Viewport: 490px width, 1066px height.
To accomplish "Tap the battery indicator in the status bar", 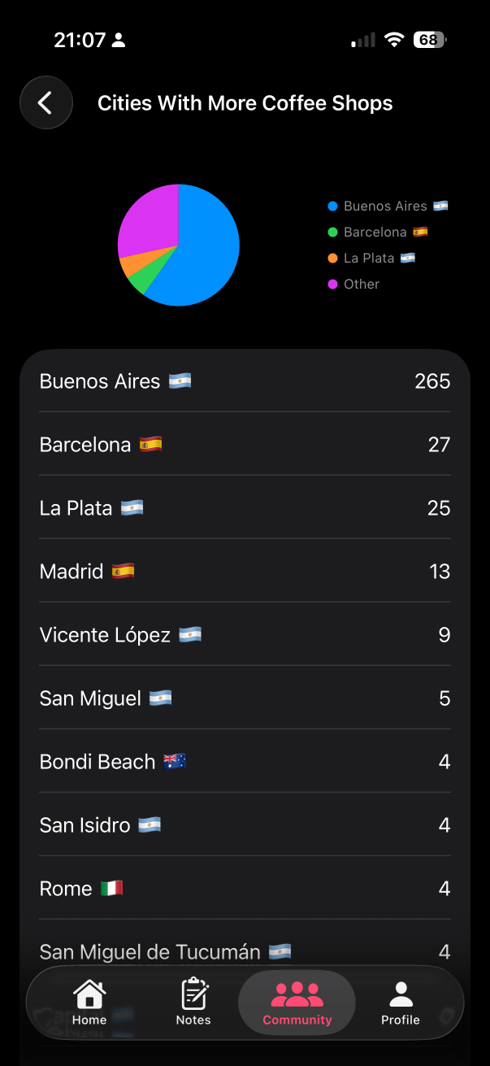I will tap(429, 40).
